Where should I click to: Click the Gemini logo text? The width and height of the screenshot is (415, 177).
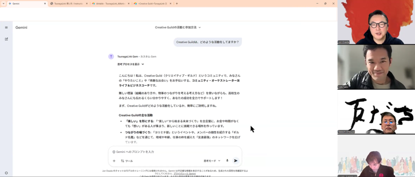[21, 27]
